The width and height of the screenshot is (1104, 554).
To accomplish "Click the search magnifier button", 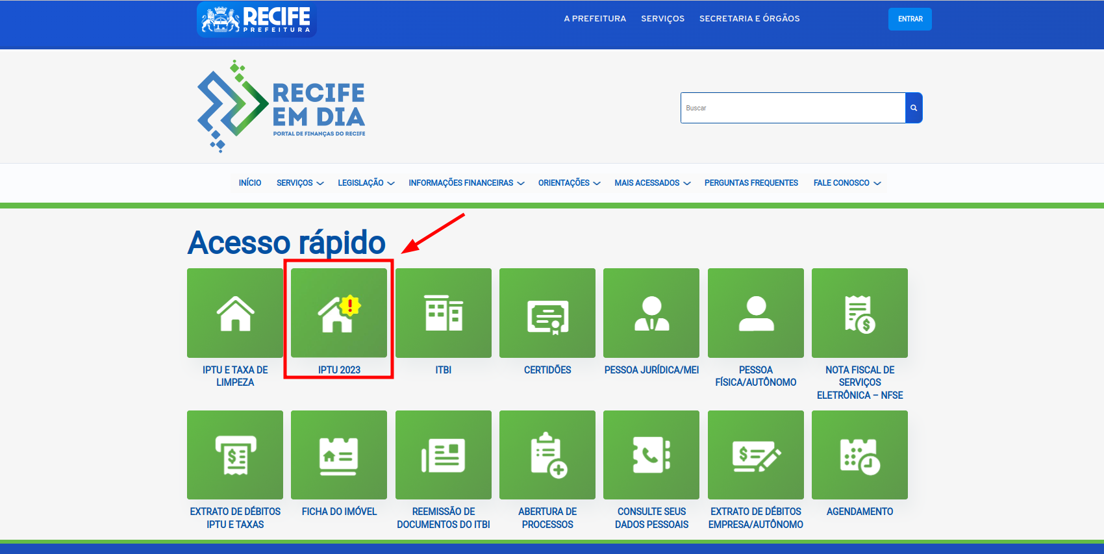I will 914,108.
